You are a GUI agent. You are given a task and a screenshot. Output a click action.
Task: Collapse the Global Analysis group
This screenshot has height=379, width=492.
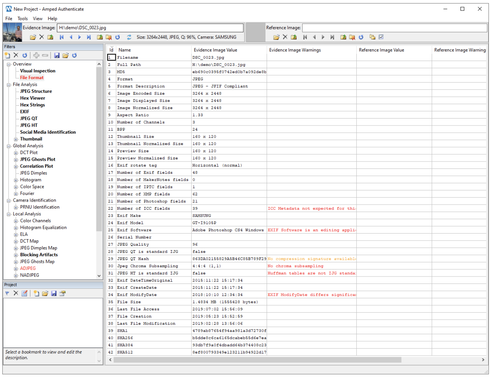(x=9, y=146)
